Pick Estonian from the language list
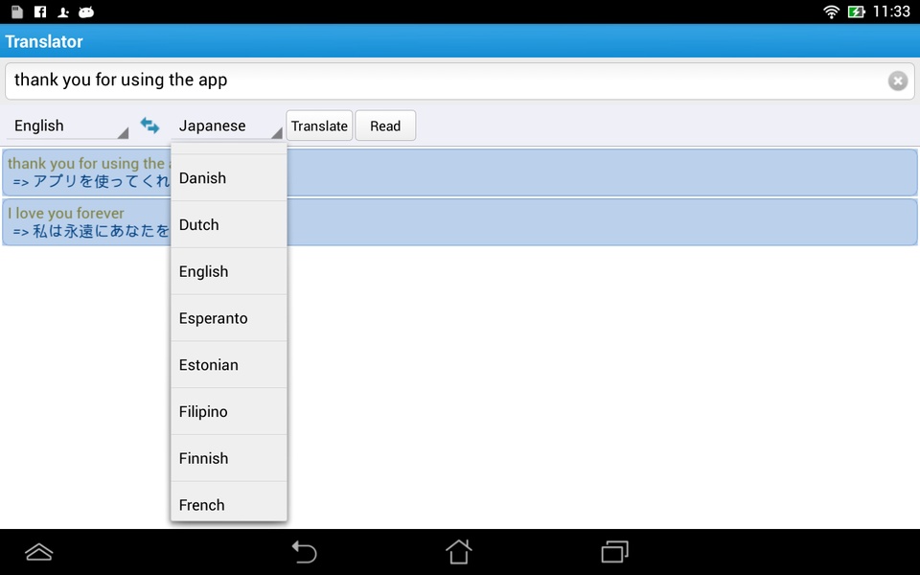Viewport: 920px width, 575px height. click(229, 365)
